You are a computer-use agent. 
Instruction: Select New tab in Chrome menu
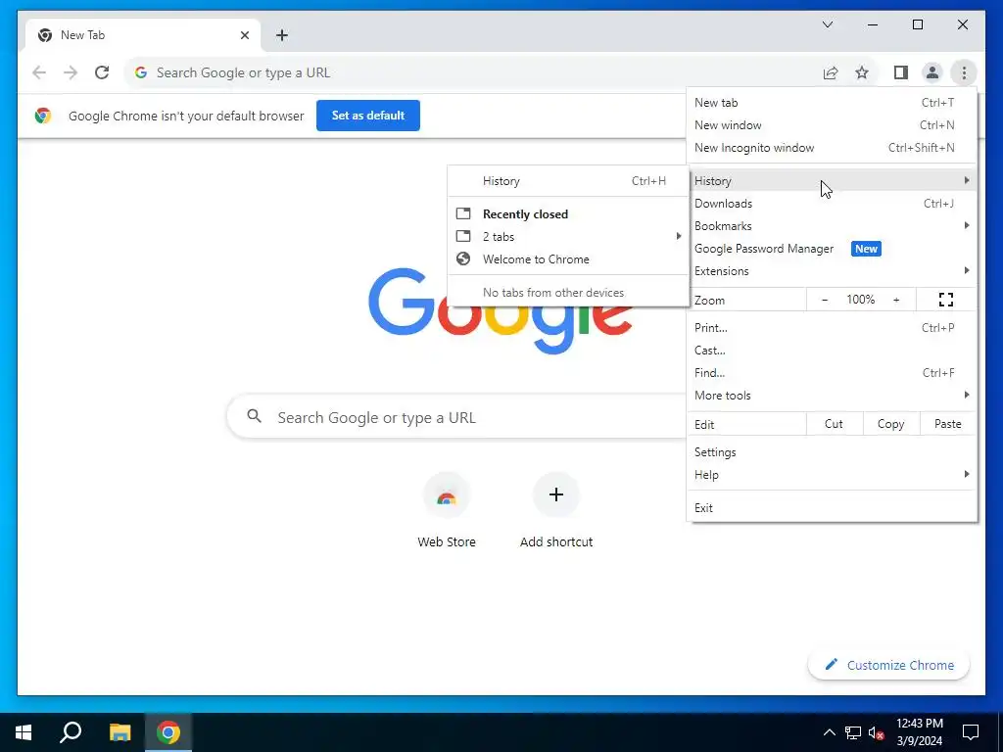832,102
